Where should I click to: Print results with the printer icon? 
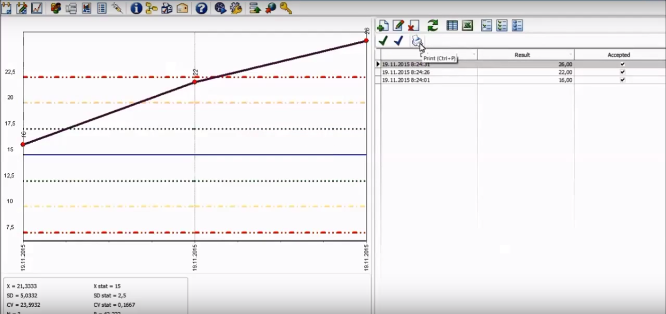pyautogui.click(x=416, y=41)
